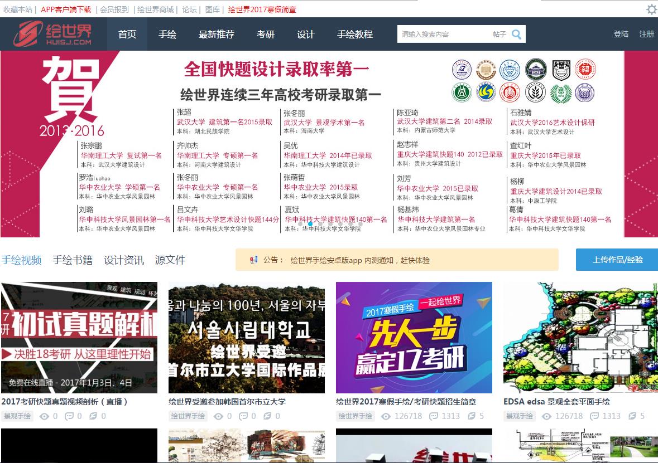658x463 pixels.
Task: Click share icon under EDSA 景观全套平面手绘
Action: click(x=632, y=416)
